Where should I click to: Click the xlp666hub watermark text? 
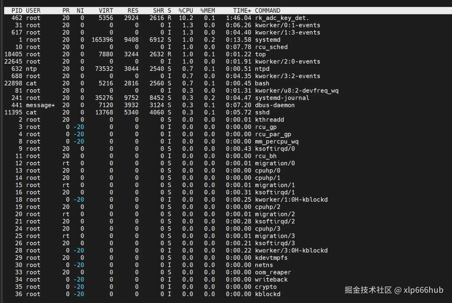click(423, 290)
